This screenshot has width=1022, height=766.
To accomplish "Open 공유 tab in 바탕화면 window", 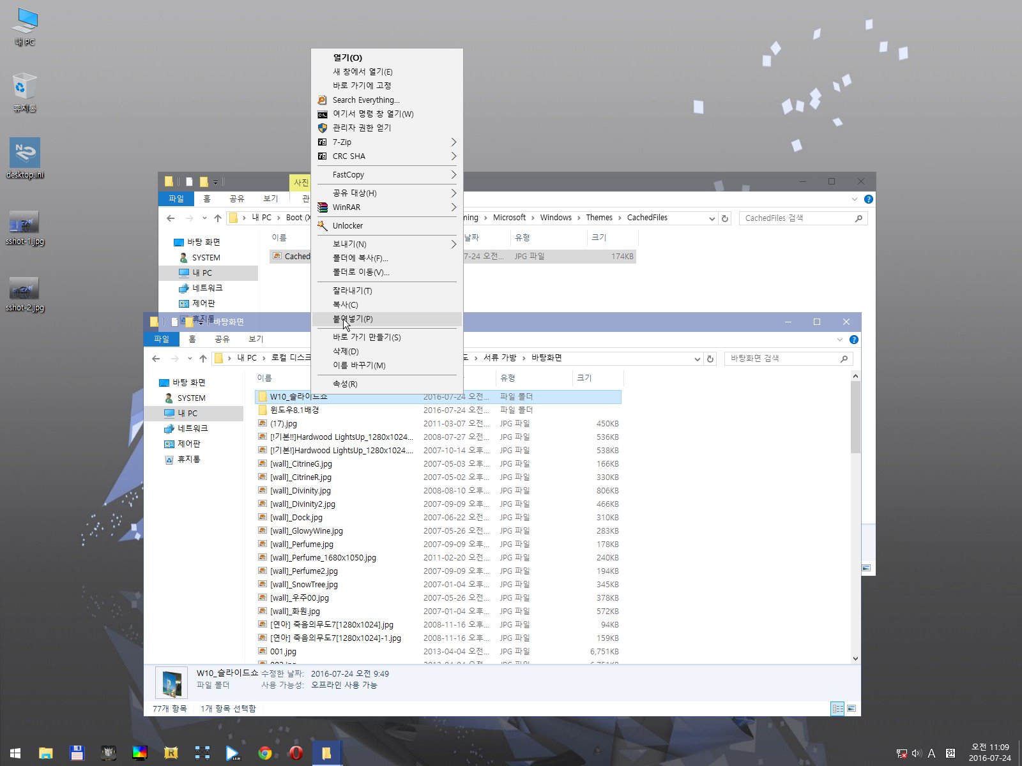I will pyautogui.click(x=222, y=339).
